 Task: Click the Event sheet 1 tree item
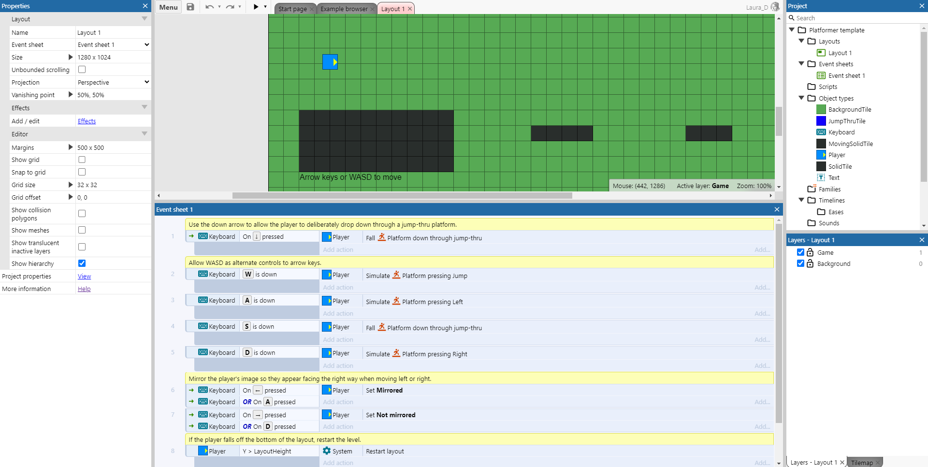[846, 76]
